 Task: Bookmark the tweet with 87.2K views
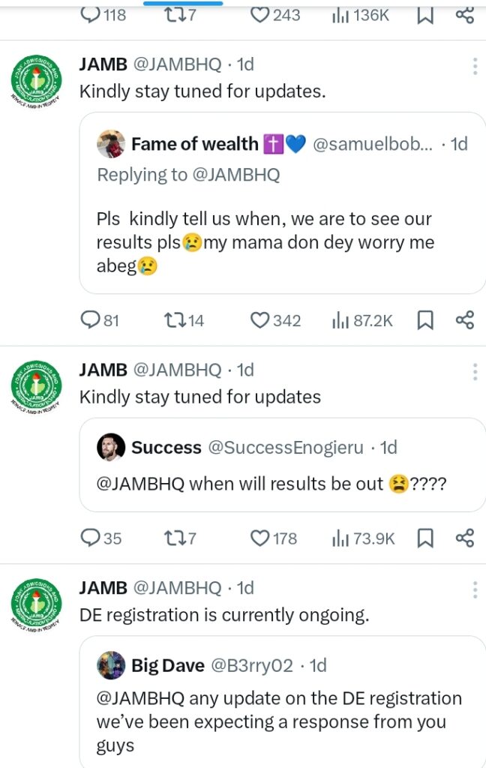pos(425,321)
